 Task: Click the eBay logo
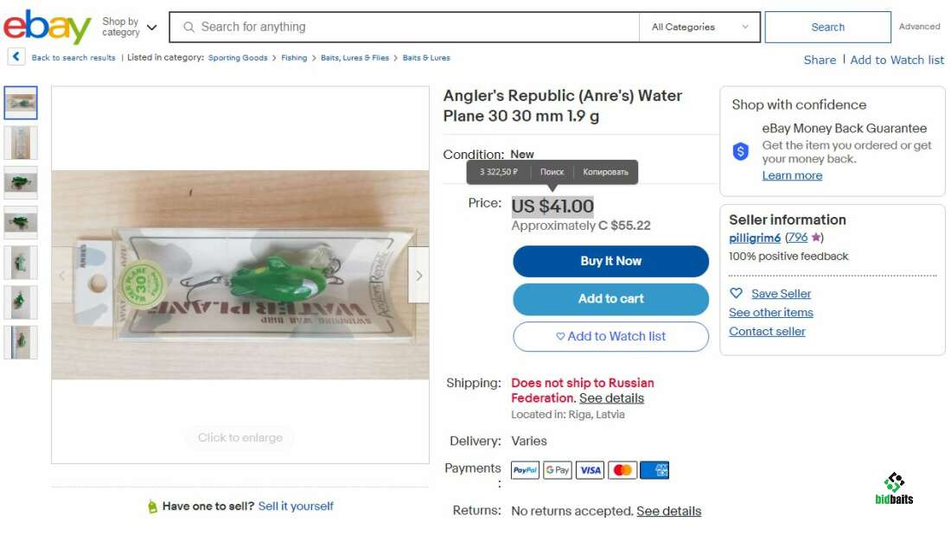pyautogui.click(x=48, y=27)
